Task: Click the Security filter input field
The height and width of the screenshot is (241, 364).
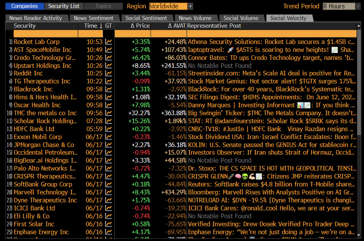Action: click(x=46, y=34)
